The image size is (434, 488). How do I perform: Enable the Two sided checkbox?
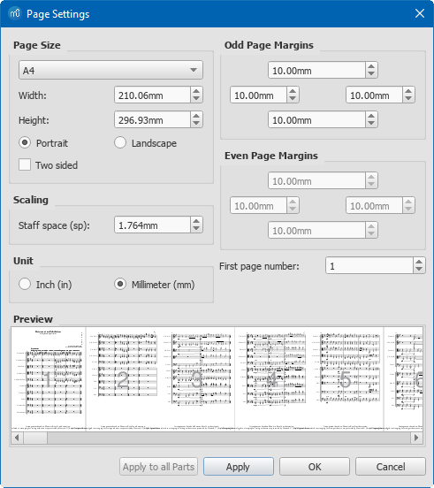[x=25, y=165]
